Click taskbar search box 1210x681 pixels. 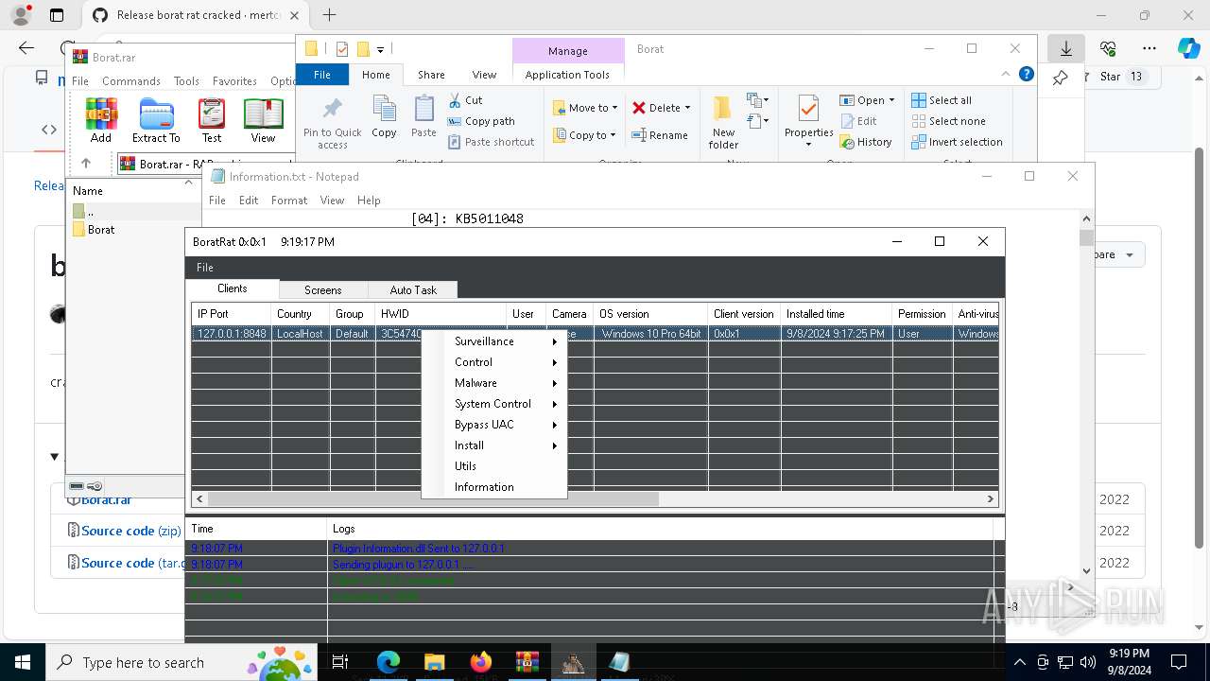click(x=182, y=662)
